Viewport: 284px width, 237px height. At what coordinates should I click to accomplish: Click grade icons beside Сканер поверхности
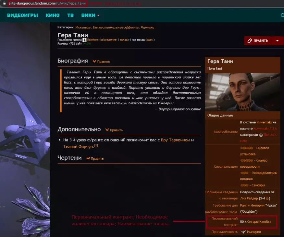tap(246, 160)
